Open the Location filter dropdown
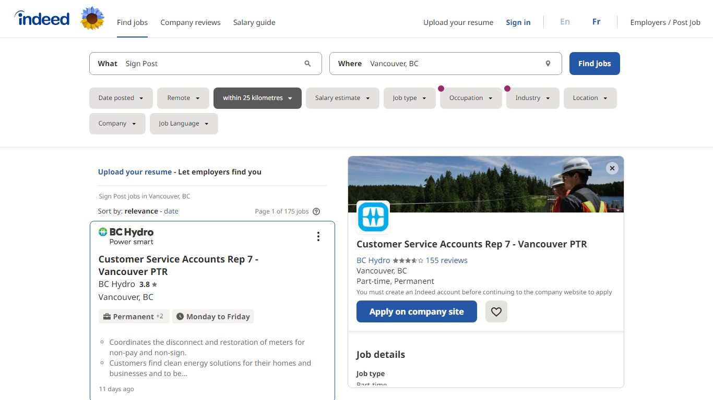Image resolution: width=713 pixels, height=400 pixels. click(x=590, y=98)
